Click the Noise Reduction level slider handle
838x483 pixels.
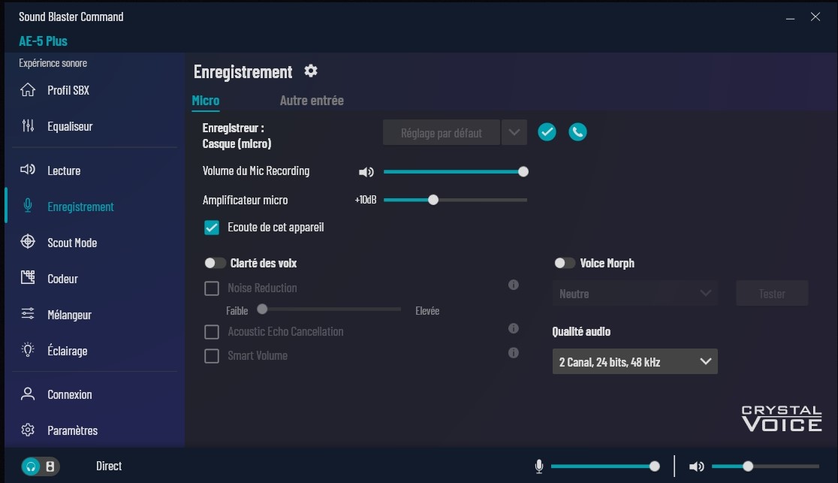[x=262, y=309]
